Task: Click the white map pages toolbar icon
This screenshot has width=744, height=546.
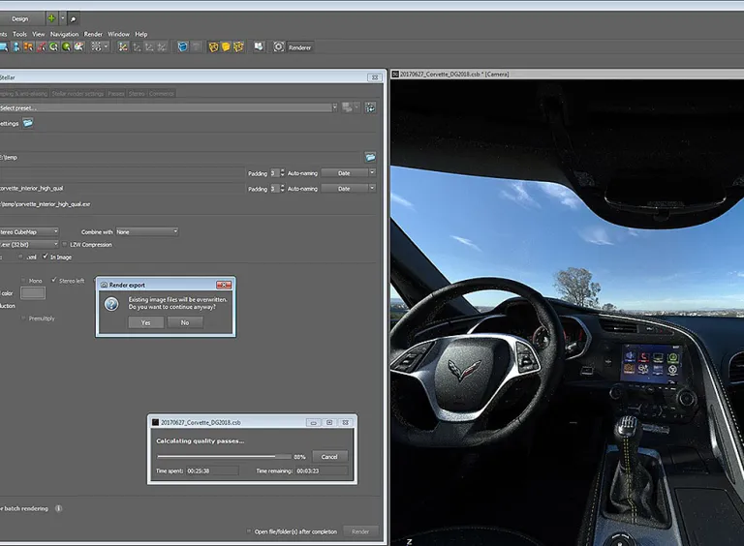Action: tap(259, 46)
